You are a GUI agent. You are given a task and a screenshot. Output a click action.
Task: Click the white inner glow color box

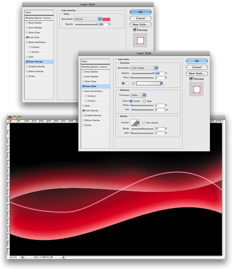tap(128, 83)
